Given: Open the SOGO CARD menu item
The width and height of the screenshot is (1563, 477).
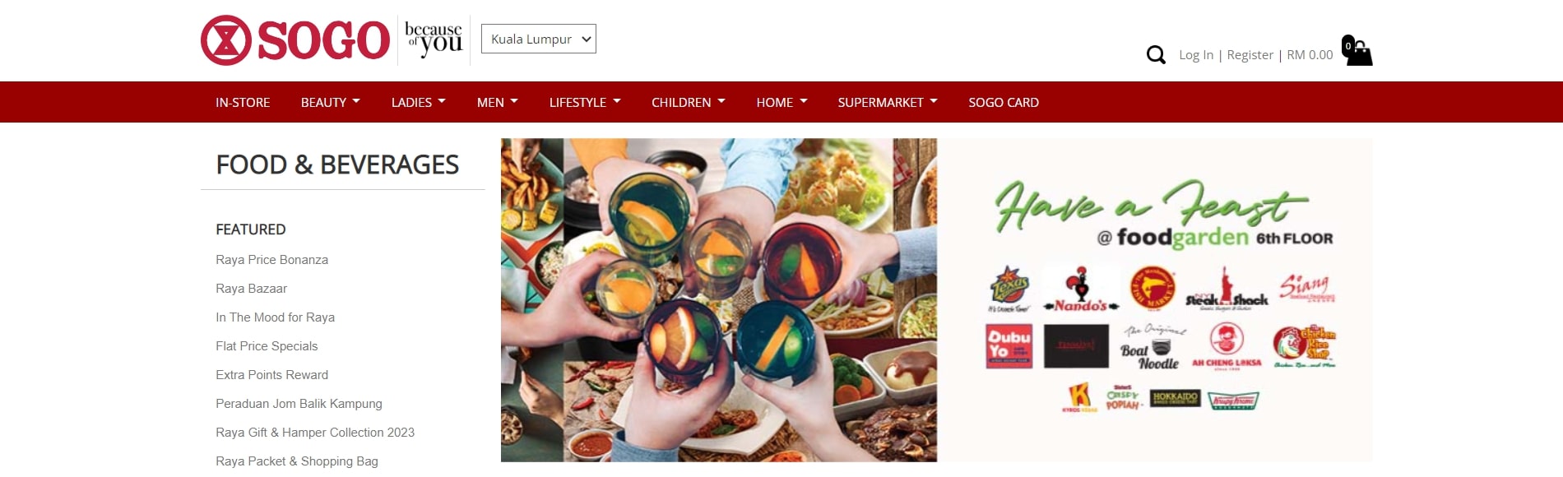Looking at the screenshot, I should click(1004, 102).
